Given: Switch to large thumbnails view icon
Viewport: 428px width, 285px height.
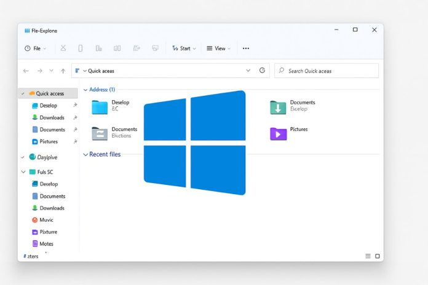Looking at the screenshot, I should 377,256.
